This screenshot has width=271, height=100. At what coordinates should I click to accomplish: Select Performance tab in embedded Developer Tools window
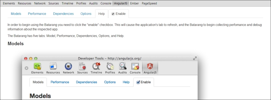[x=60, y=82]
